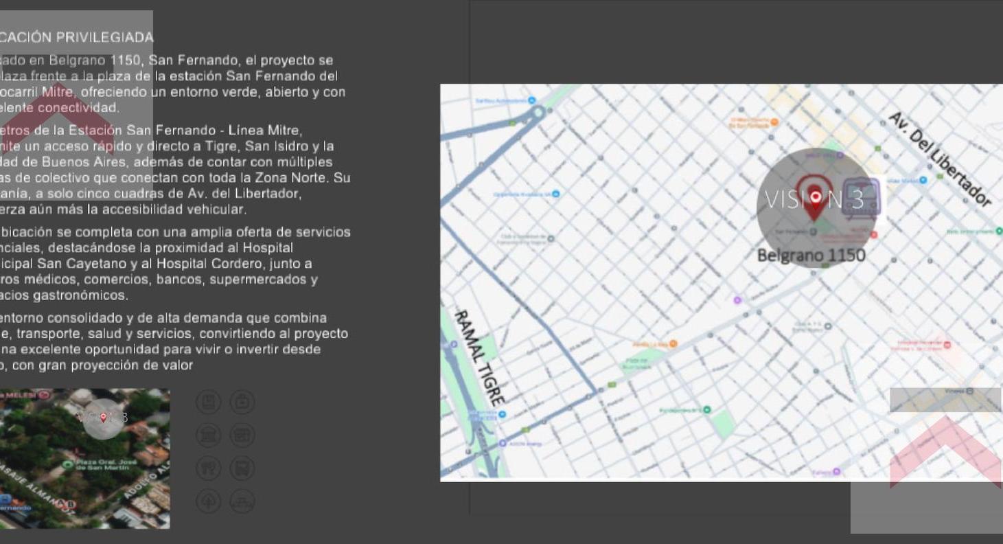
Task: Click the bus transport amenity icon
Action: (242, 468)
